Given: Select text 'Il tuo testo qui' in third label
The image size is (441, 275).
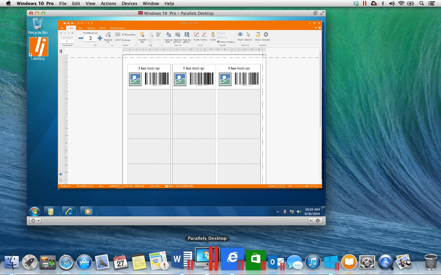Looking at the screenshot, I should click(x=239, y=68).
